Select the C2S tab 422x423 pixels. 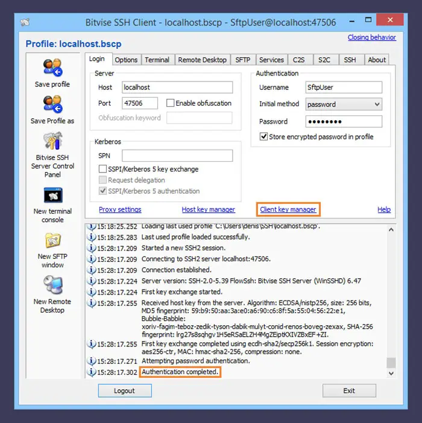pyautogui.click(x=299, y=60)
